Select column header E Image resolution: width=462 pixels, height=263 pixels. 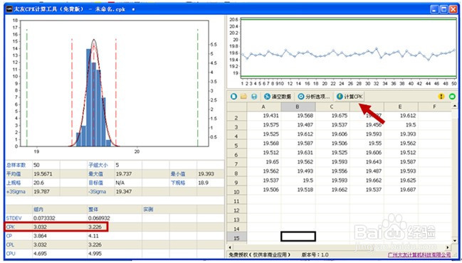click(400, 107)
